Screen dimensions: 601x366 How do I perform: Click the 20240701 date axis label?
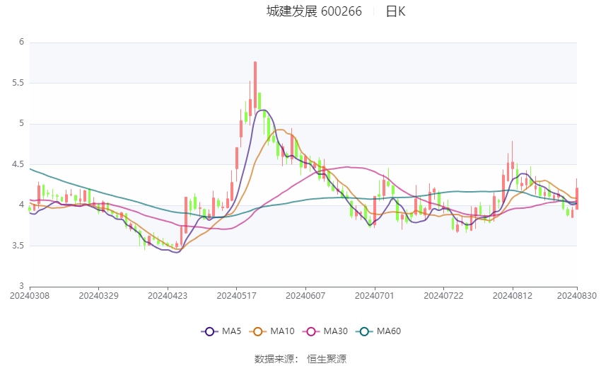click(375, 296)
